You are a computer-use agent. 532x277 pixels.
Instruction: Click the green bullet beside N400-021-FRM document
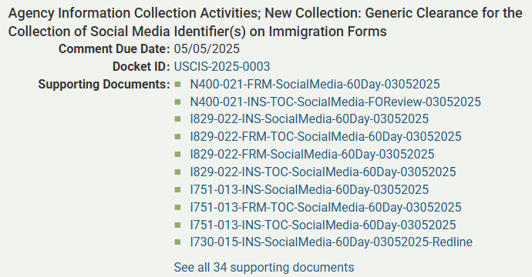pos(177,84)
